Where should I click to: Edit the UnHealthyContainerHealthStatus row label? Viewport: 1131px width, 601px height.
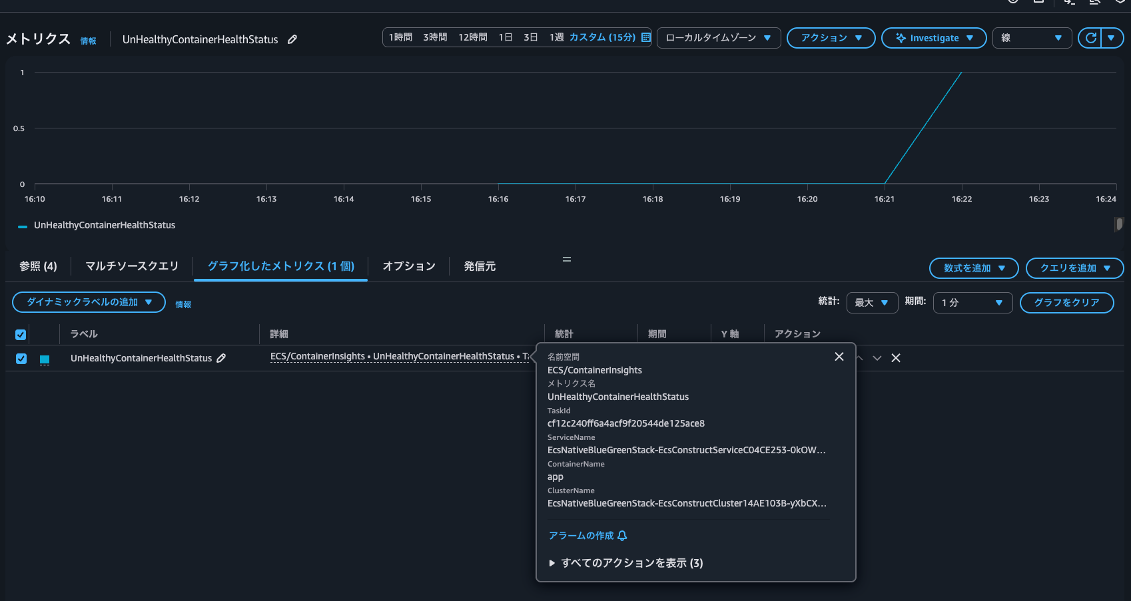click(x=221, y=358)
